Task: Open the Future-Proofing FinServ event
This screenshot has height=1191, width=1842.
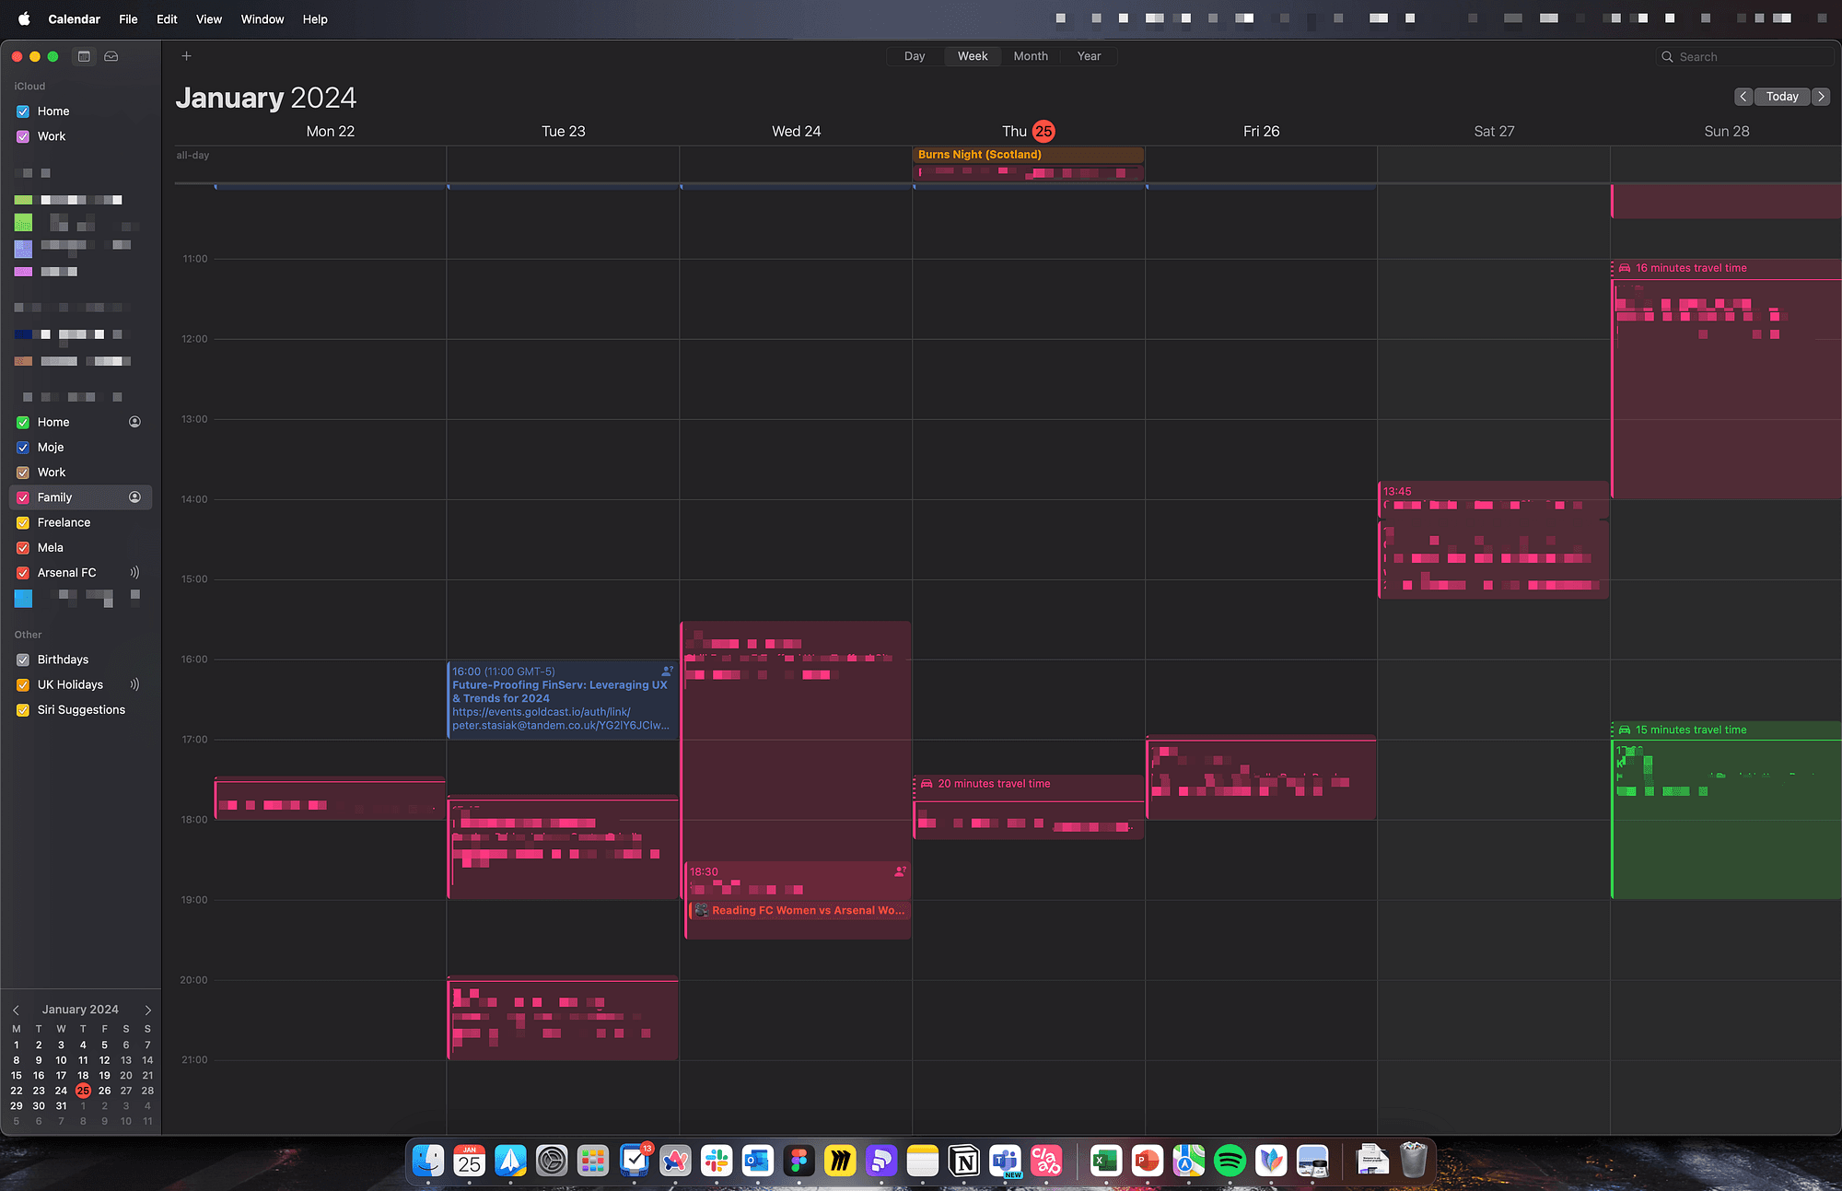Action: pyautogui.click(x=562, y=698)
